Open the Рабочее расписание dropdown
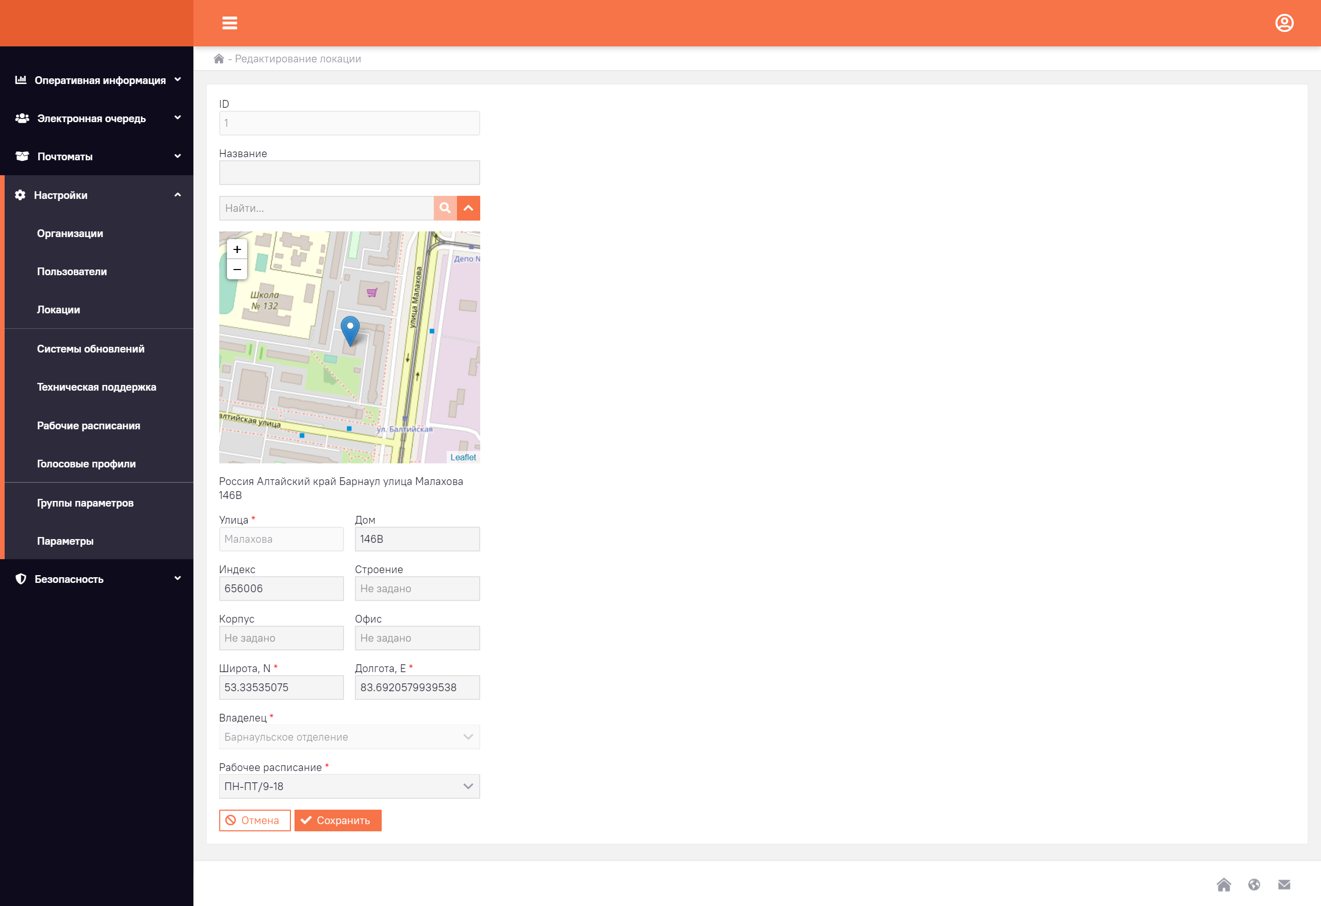The width and height of the screenshot is (1321, 906). coord(350,786)
